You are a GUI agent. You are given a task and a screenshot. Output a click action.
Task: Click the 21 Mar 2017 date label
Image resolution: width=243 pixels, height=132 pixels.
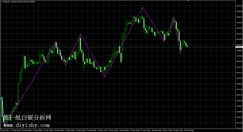click(5, 130)
